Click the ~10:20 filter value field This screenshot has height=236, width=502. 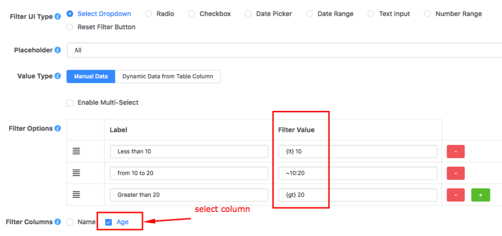(357, 173)
